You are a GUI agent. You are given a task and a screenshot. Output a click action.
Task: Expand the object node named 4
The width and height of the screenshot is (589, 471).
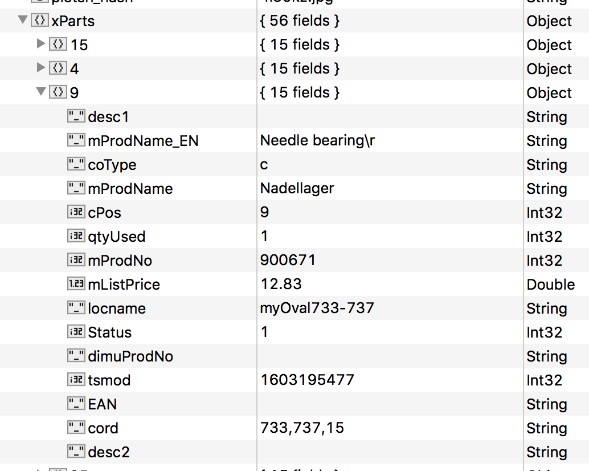(x=40, y=68)
